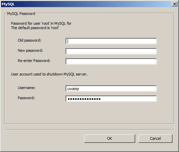Click the Old password input field
The height and width of the screenshot is (152, 179).
(111, 41)
